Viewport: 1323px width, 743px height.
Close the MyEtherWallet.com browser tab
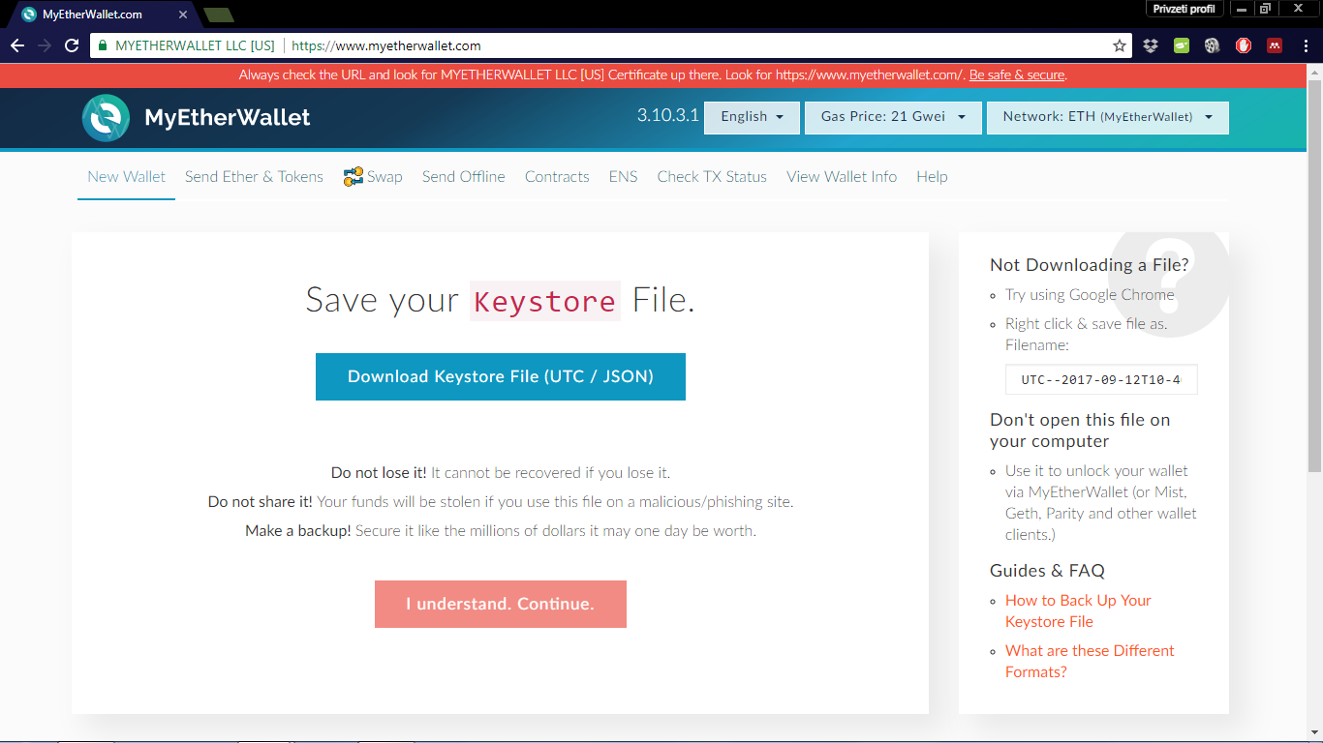pos(183,15)
